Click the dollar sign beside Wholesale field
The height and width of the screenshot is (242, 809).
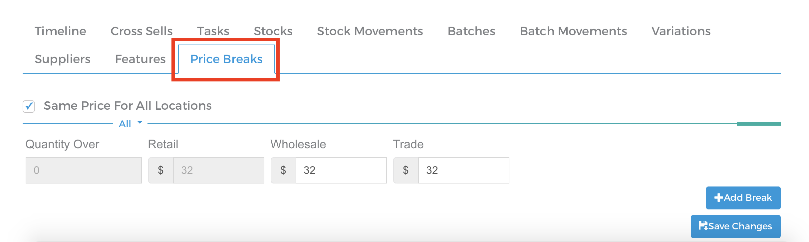click(283, 170)
